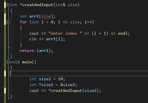The image size is (148, 103).
Task: Click the main function name
Action: tap(27, 62)
